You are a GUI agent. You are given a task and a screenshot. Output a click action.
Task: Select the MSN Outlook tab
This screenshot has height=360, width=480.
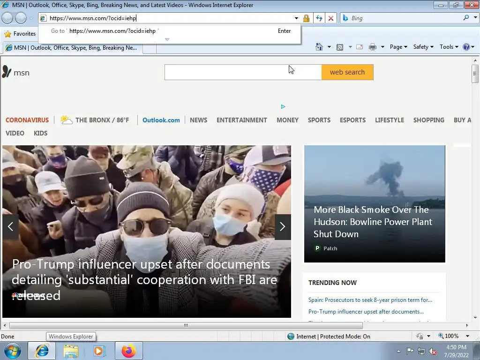click(73, 48)
